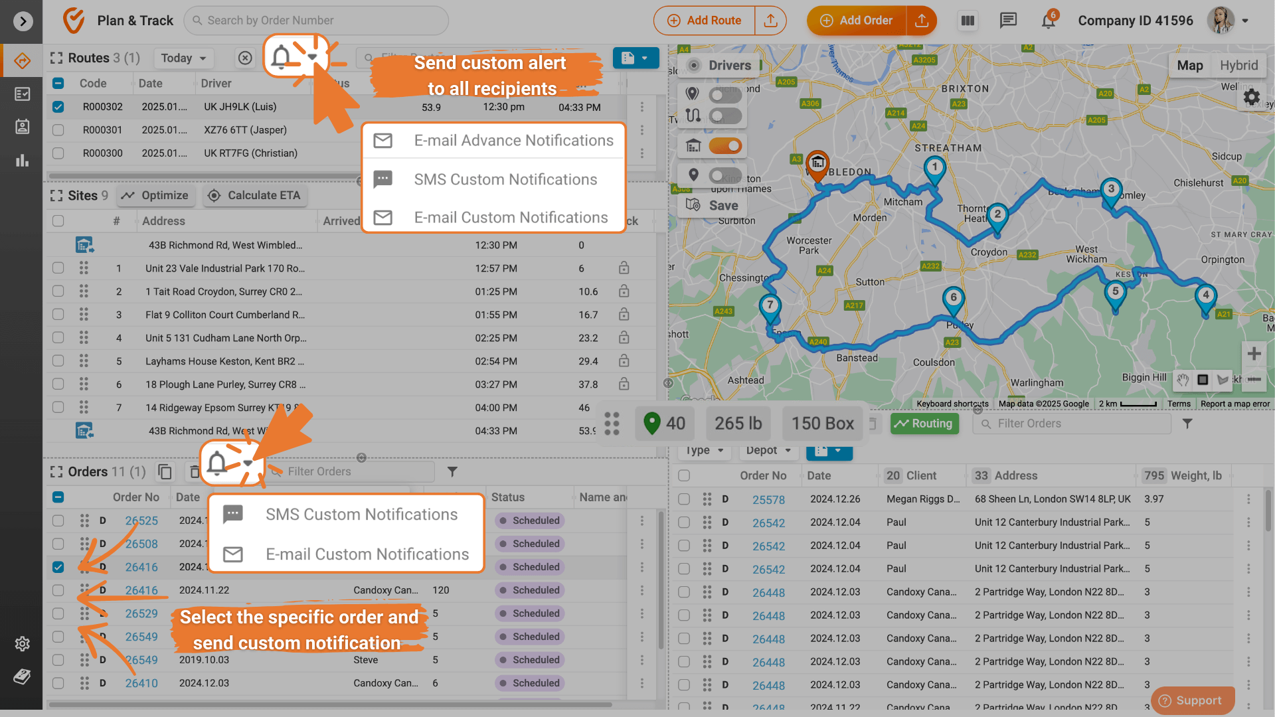Check the order 25578 checkbox
This screenshot has height=717, width=1275.
click(684, 499)
